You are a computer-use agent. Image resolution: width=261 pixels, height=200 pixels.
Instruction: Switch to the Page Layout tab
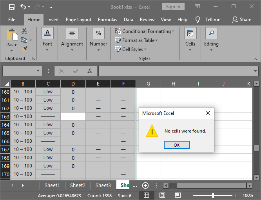(78, 20)
